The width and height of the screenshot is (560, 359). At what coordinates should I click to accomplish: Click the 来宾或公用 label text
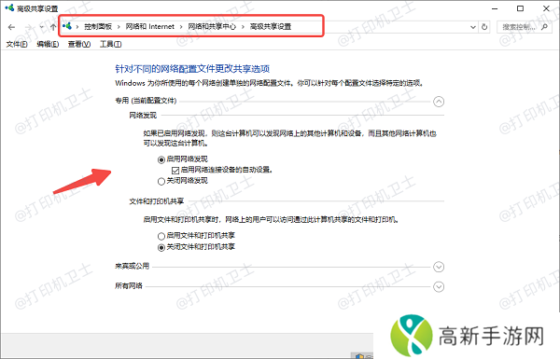tap(132, 266)
